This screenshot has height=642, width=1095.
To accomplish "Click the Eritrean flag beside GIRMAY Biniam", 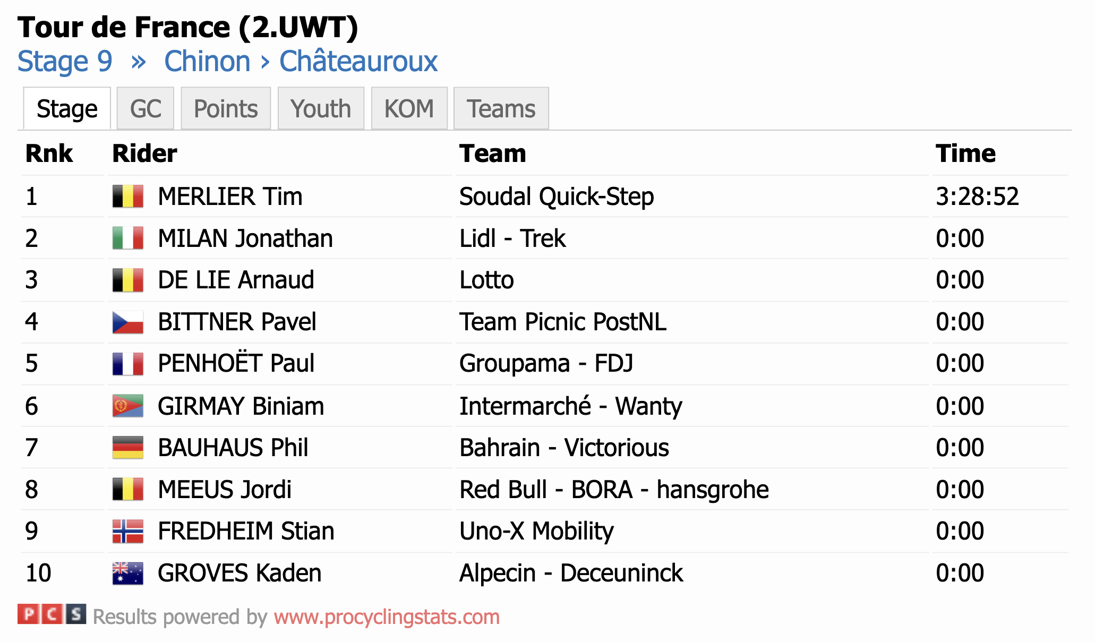I will click(x=128, y=406).
